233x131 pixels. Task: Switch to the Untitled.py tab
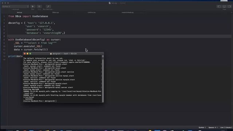click(91, 12)
